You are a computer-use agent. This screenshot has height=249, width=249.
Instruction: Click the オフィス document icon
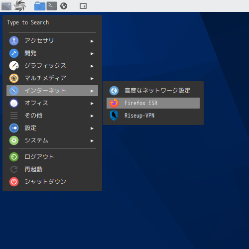click(x=14, y=103)
